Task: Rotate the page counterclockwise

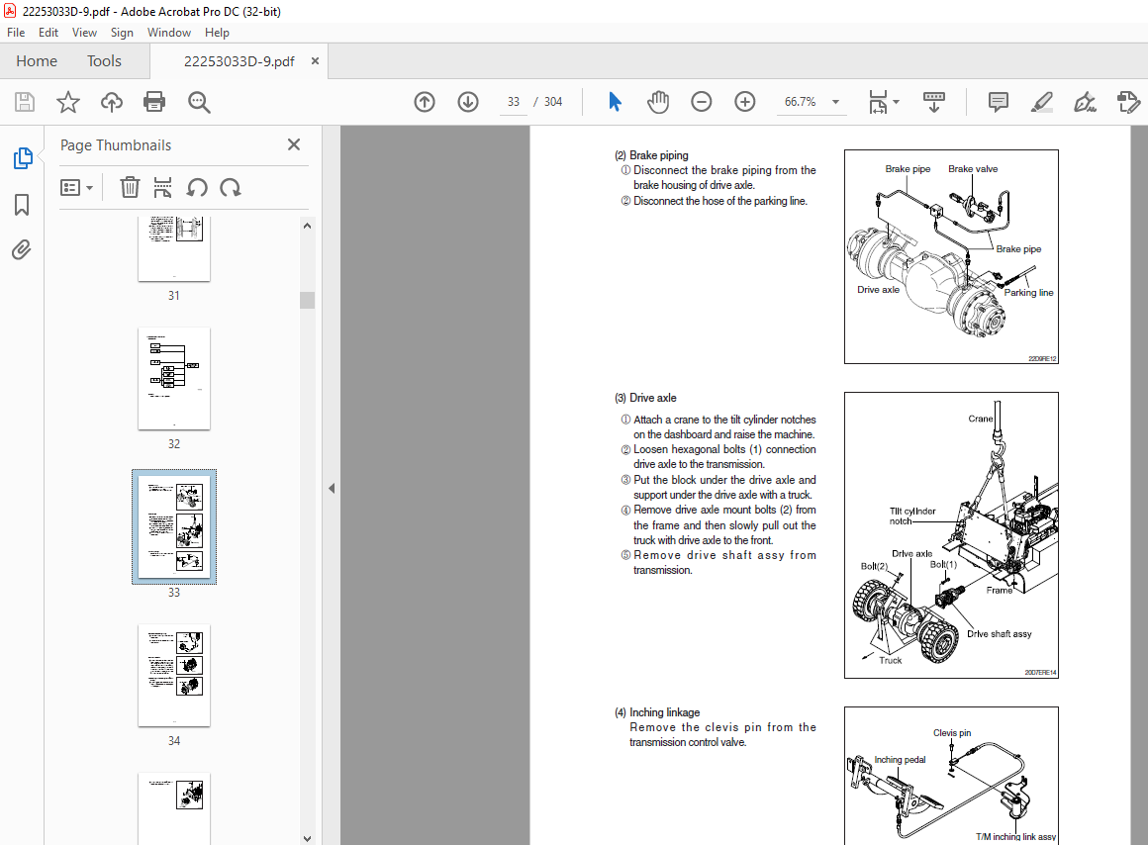Action: pos(197,187)
